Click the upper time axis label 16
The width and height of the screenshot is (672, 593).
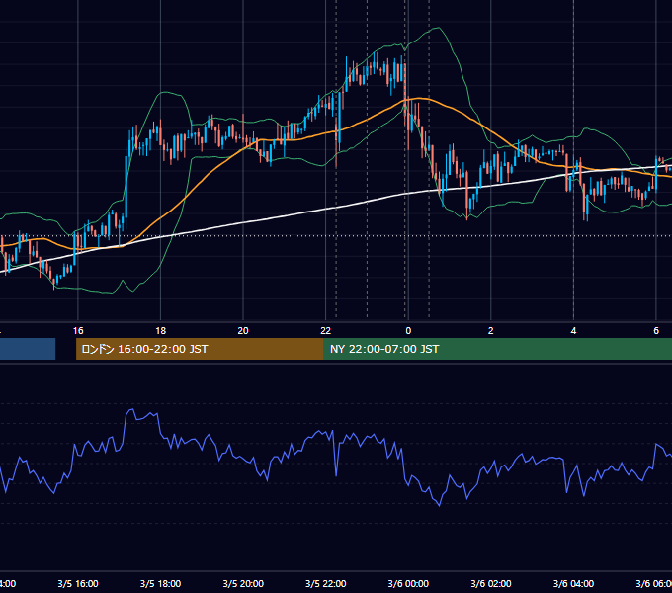[x=78, y=331]
